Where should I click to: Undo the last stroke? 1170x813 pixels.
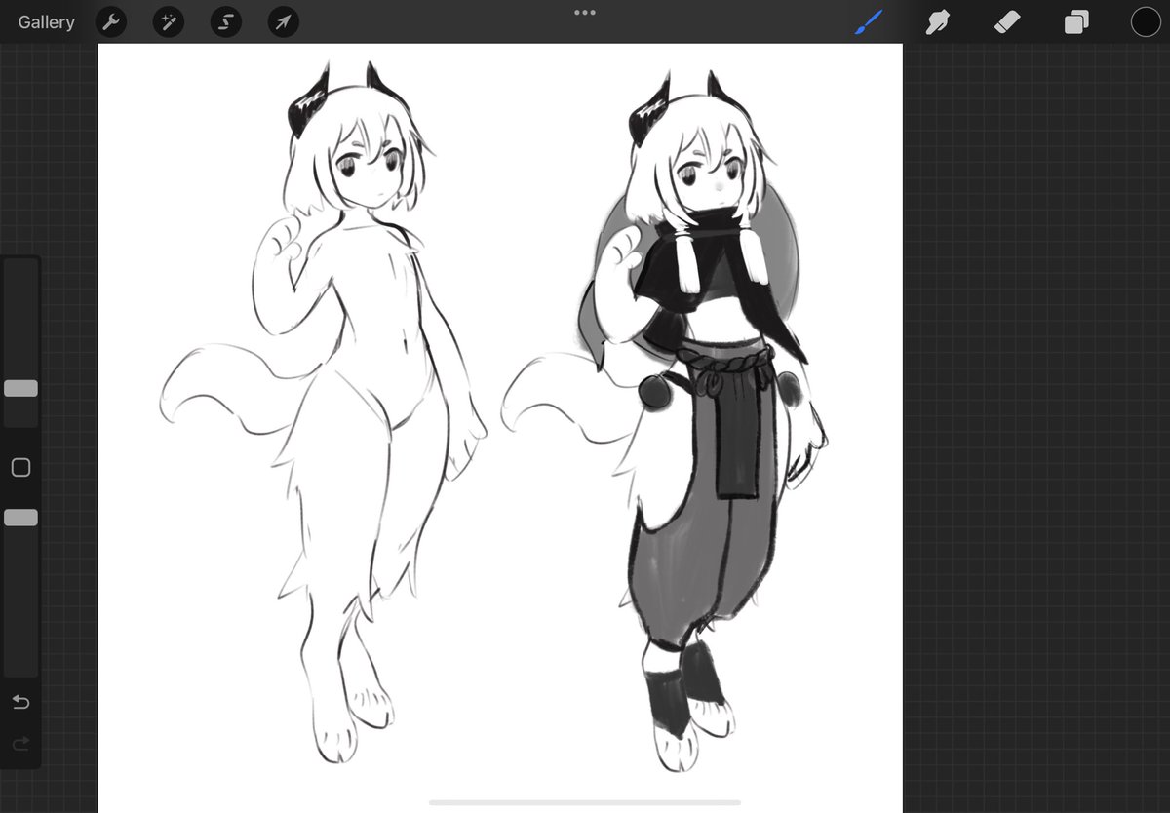20,702
